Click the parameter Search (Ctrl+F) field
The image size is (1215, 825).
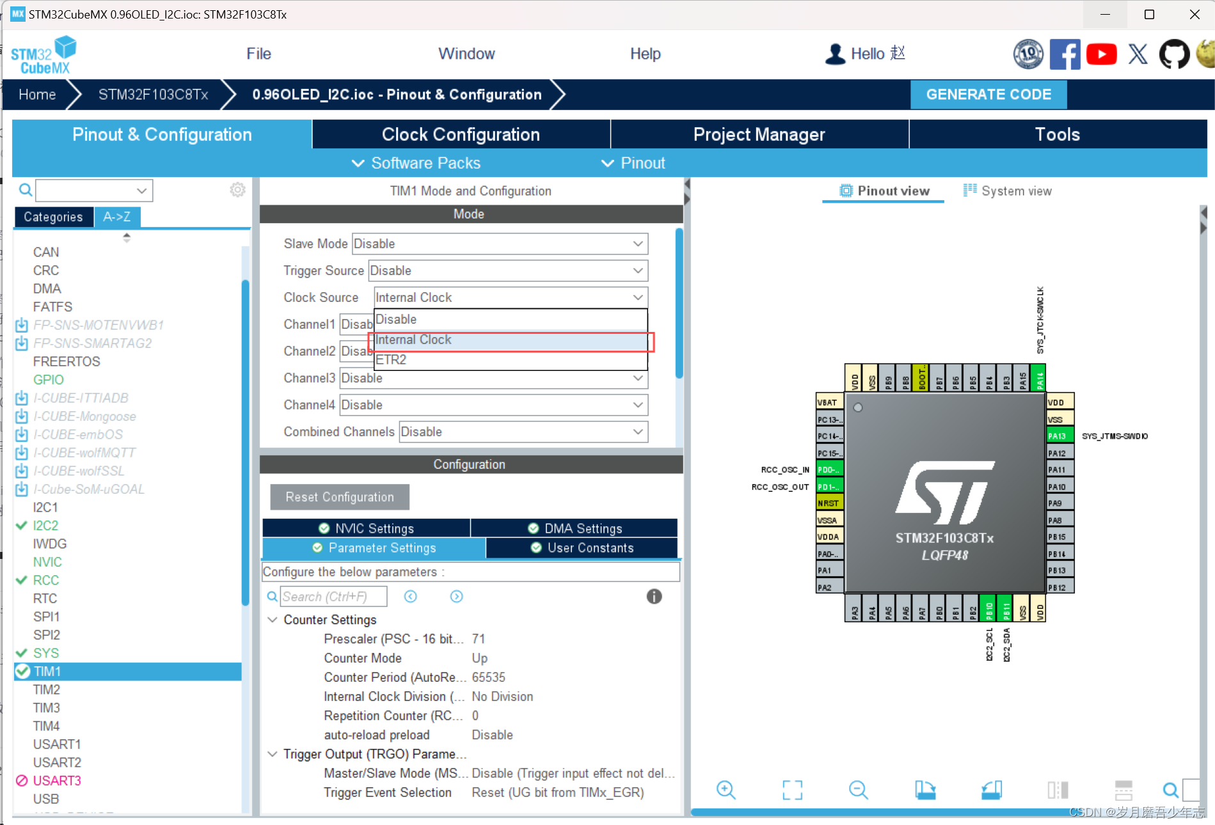333,596
